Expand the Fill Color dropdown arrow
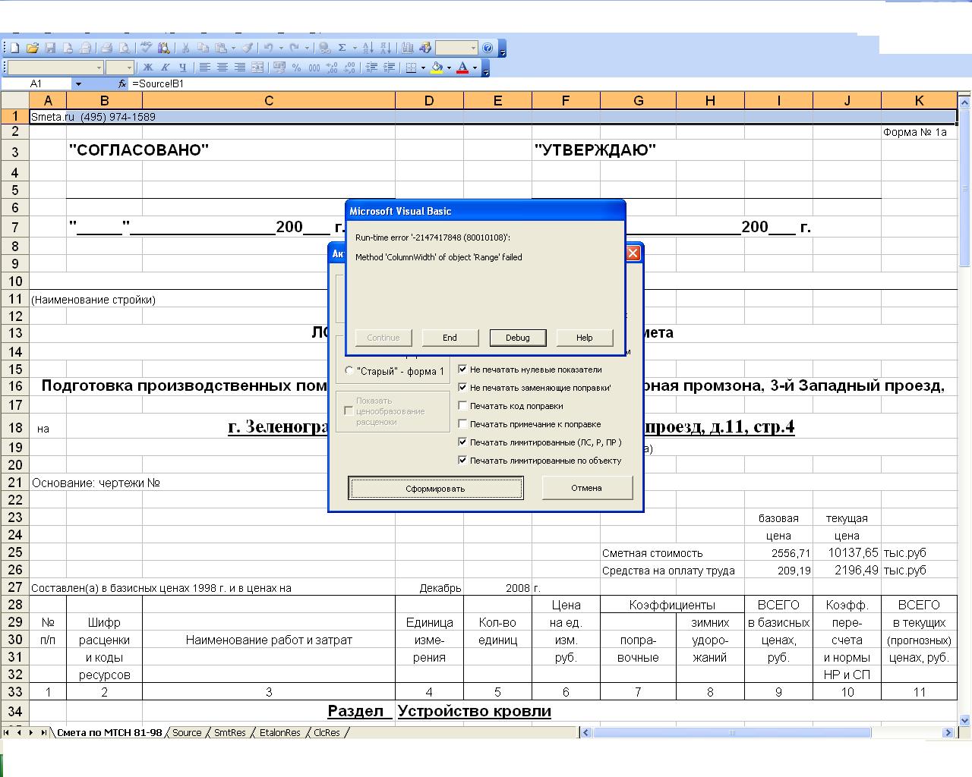The width and height of the screenshot is (972, 777). point(449,68)
